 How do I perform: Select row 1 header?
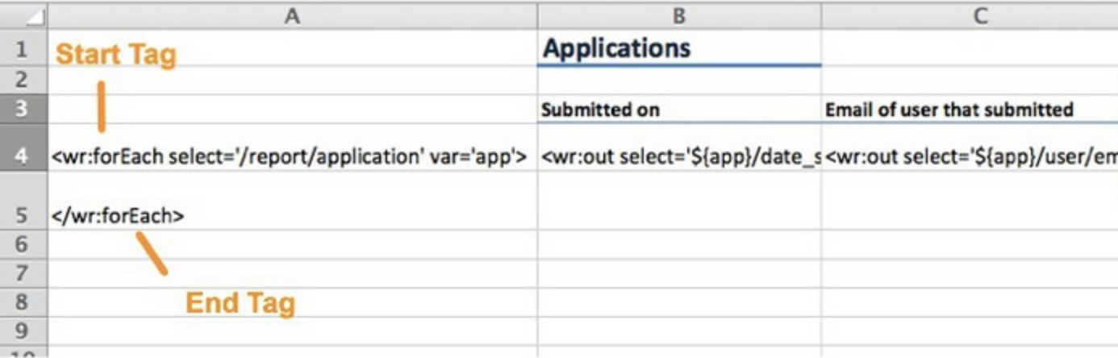[23, 50]
